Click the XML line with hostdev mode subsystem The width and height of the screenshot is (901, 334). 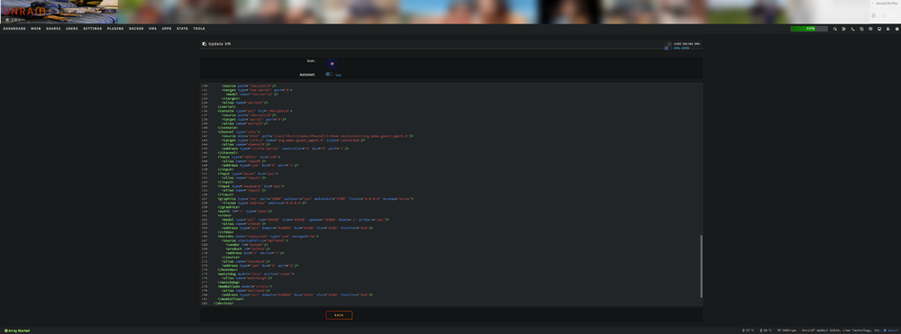click(268, 236)
